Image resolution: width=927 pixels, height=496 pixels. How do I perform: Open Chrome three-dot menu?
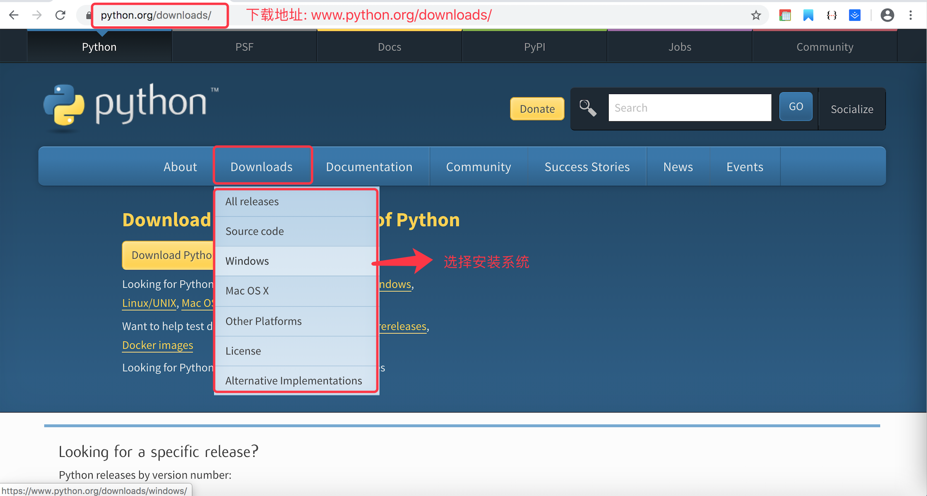point(911,15)
